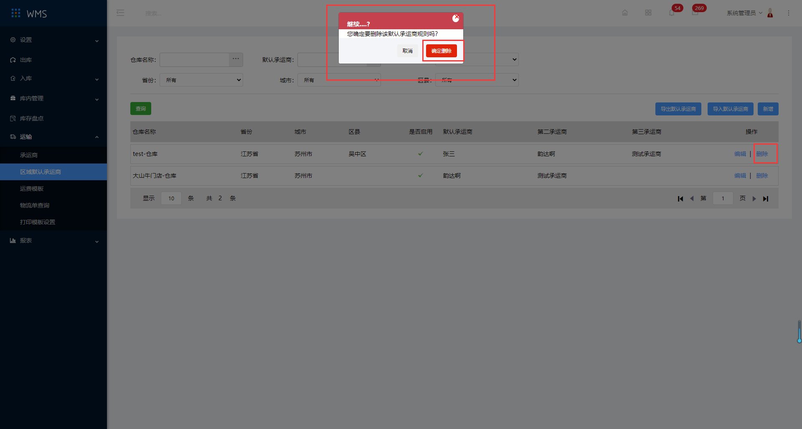Open the vertical dots more menu

click(x=789, y=13)
